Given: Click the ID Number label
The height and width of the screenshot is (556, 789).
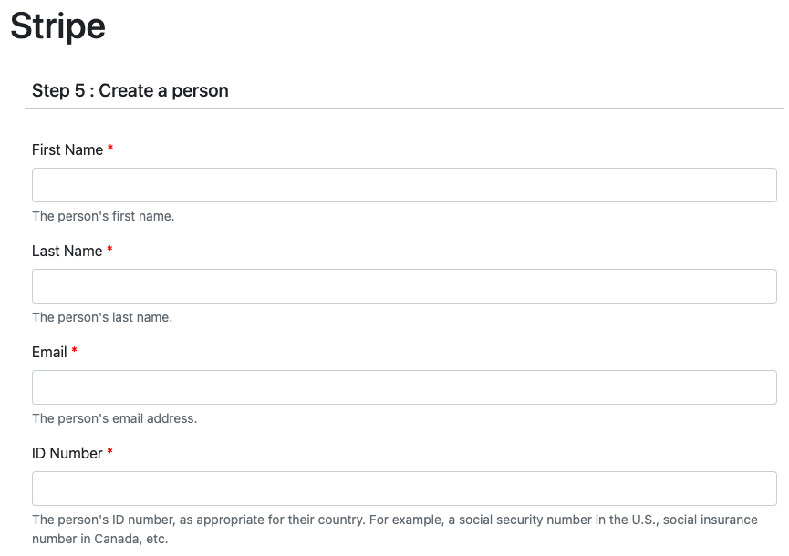Looking at the screenshot, I should [x=67, y=454].
